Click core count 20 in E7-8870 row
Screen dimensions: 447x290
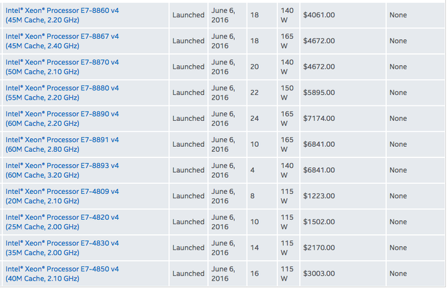(x=255, y=67)
